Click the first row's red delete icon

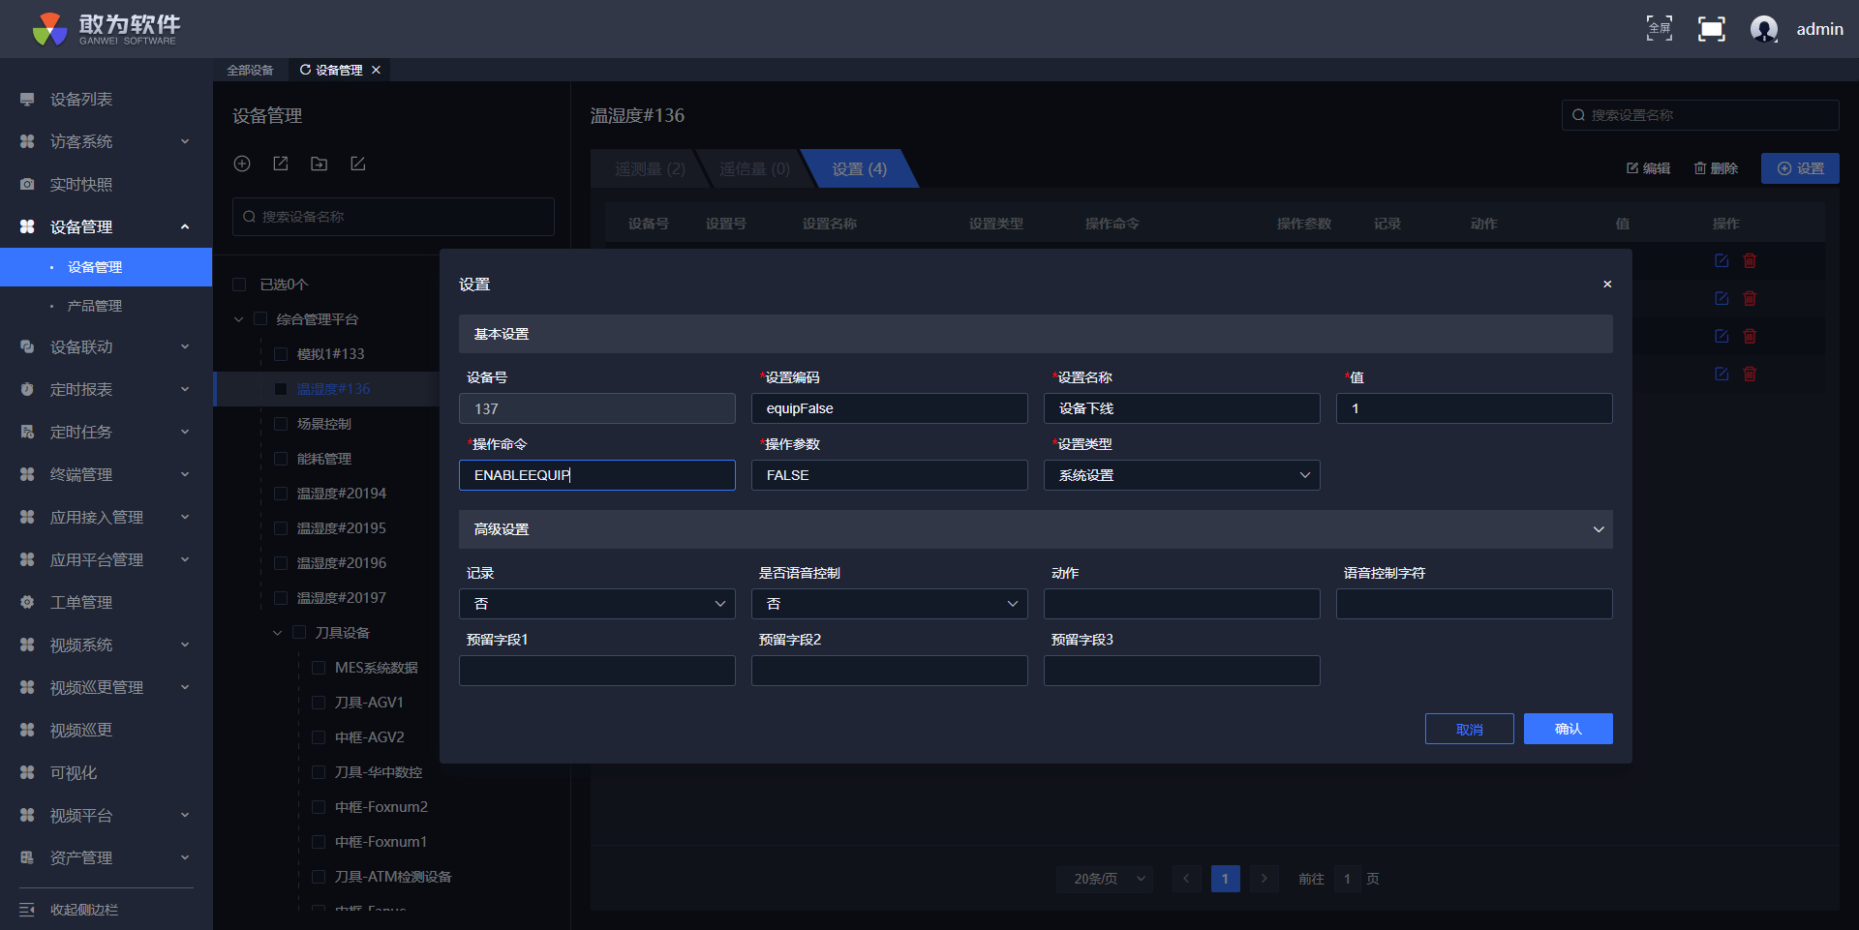[x=1750, y=260]
